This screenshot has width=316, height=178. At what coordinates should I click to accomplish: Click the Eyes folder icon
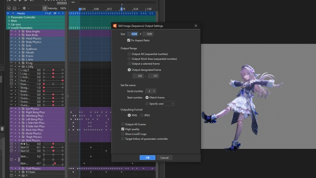(23, 46)
